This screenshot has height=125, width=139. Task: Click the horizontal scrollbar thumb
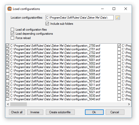[x=18, y=104]
